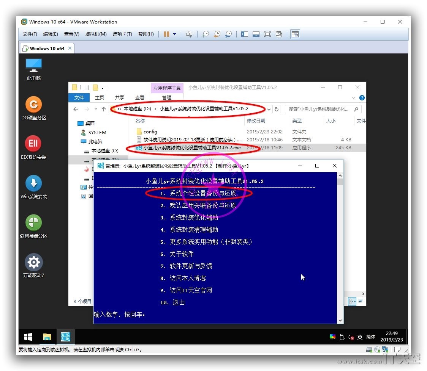The image size is (427, 371).
Task: Go back with Explorer's back arrow
Action: (x=76, y=109)
